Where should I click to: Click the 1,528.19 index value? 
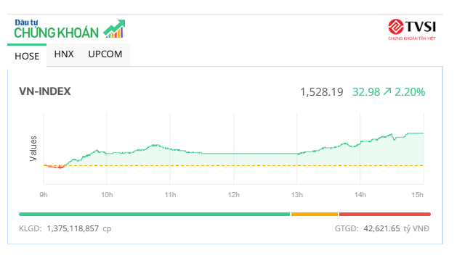point(322,92)
